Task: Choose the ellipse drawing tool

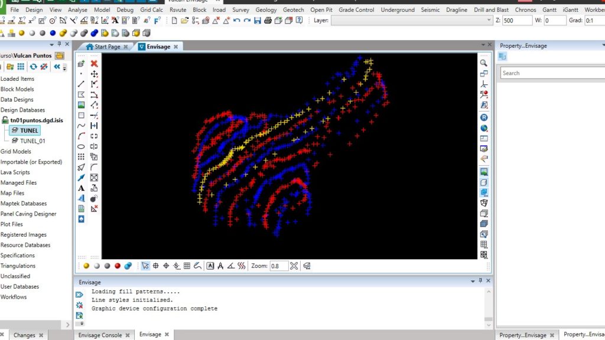Action: coord(81,146)
